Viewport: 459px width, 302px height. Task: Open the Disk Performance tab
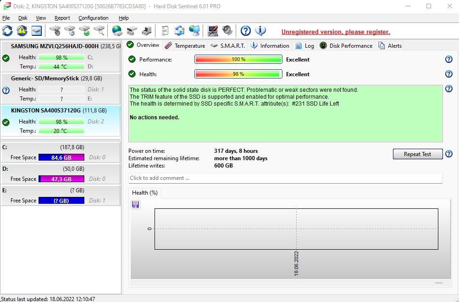coord(346,45)
